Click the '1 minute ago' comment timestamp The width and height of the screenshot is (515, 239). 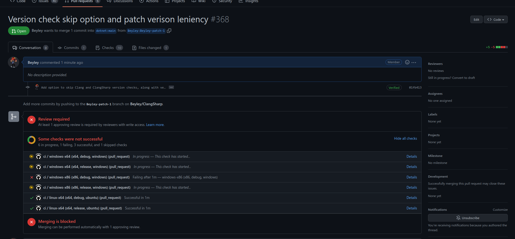tap(72, 62)
